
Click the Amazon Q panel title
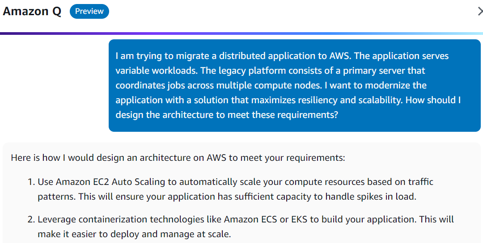coord(32,11)
